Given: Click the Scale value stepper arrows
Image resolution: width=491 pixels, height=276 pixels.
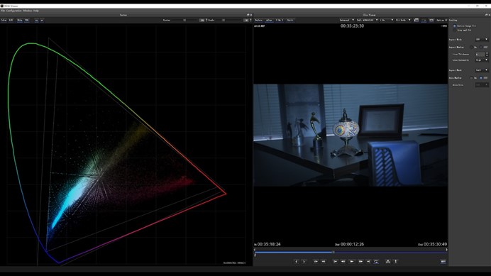Looking at the screenshot, I should pyautogui.click(x=250, y=20).
